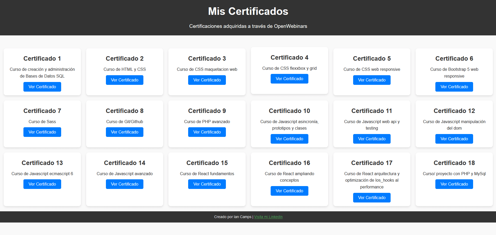View certificate for Curso de Javascript avanzado

click(x=124, y=184)
